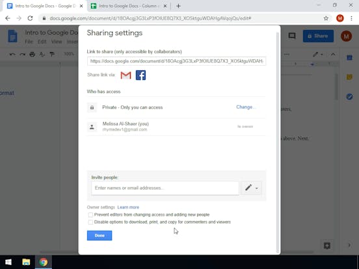
Task: Click the Undo toolbar icon
Action: [x=12, y=54]
